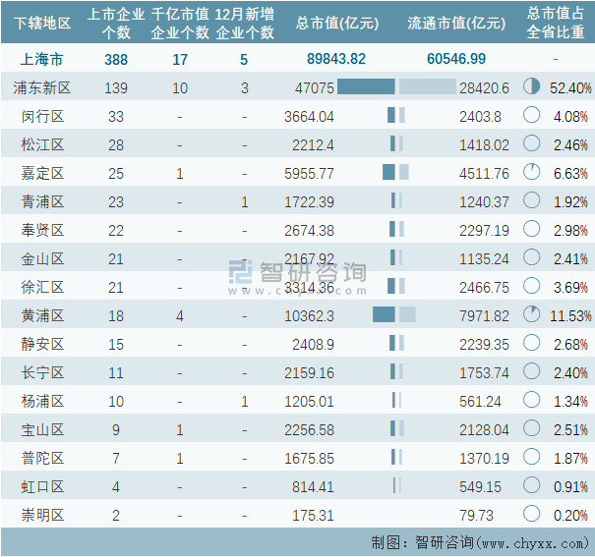Image resolution: width=595 pixels, height=557 pixels.
Task: Click the pie icon in the 嘉定区 row
Action: click(x=532, y=173)
